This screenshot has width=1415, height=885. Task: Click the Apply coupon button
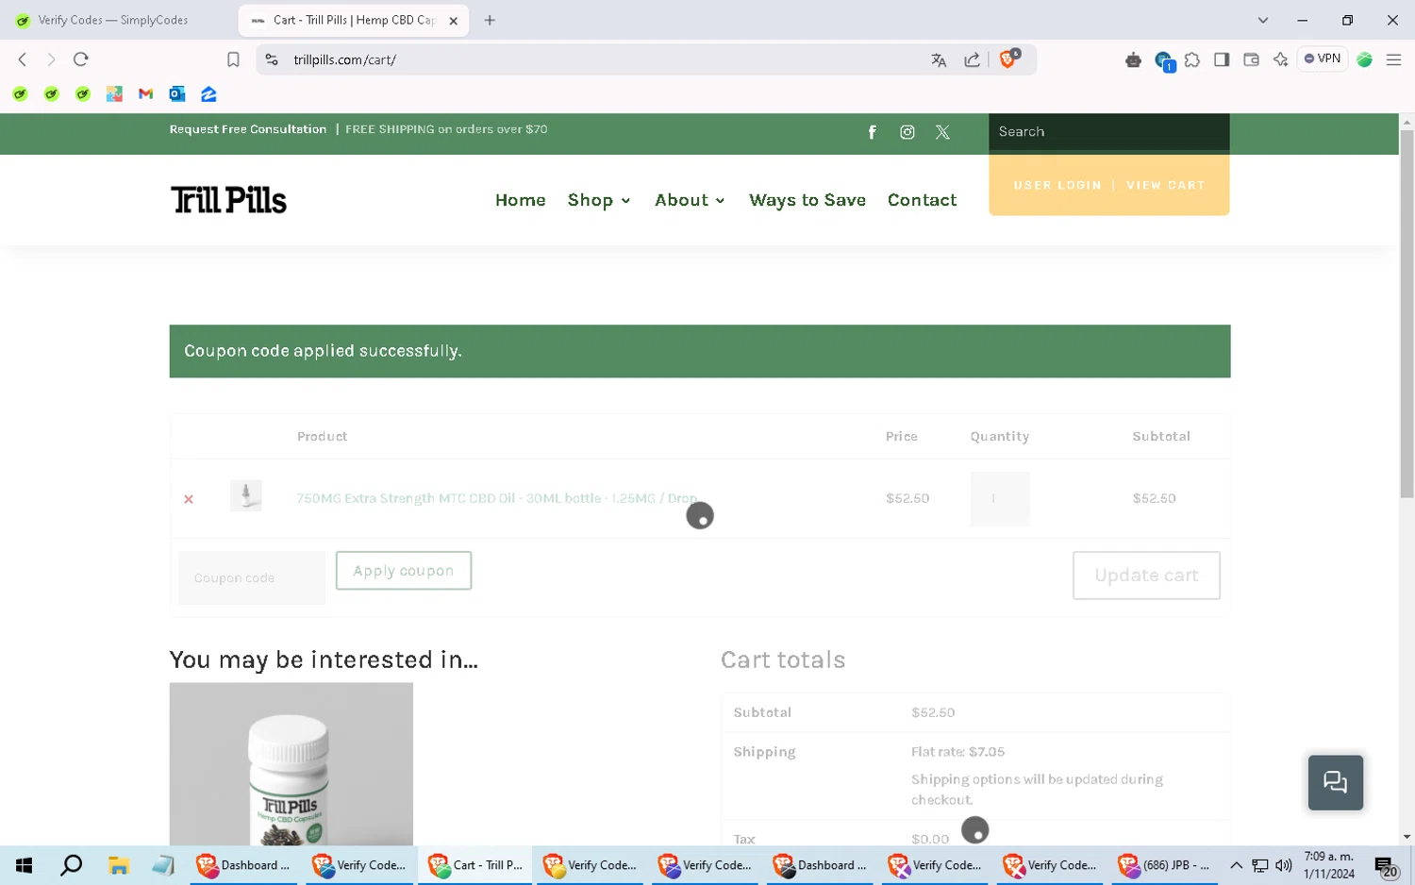[x=404, y=571]
